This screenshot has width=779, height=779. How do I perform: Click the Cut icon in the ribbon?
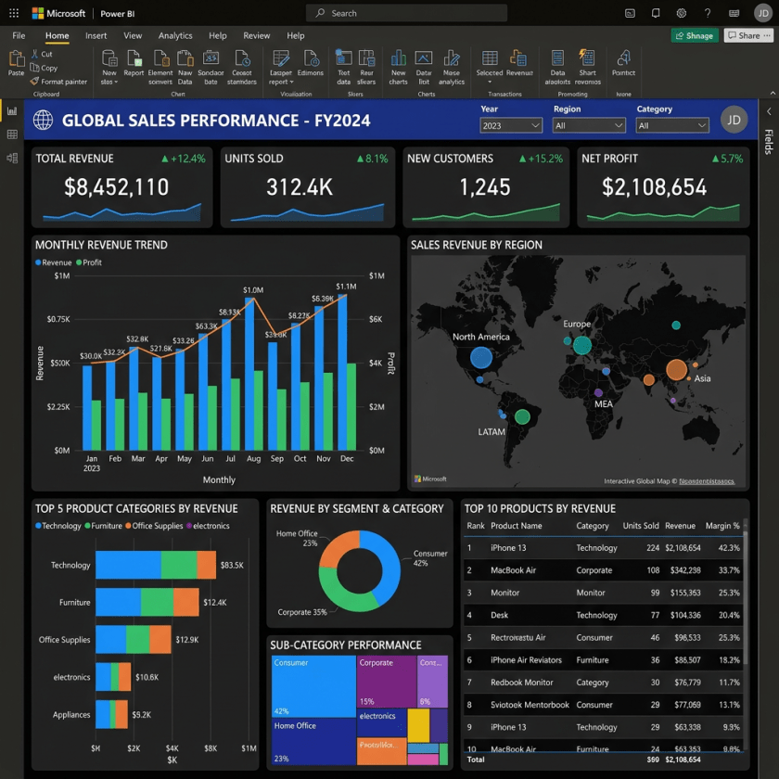(x=36, y=56)
